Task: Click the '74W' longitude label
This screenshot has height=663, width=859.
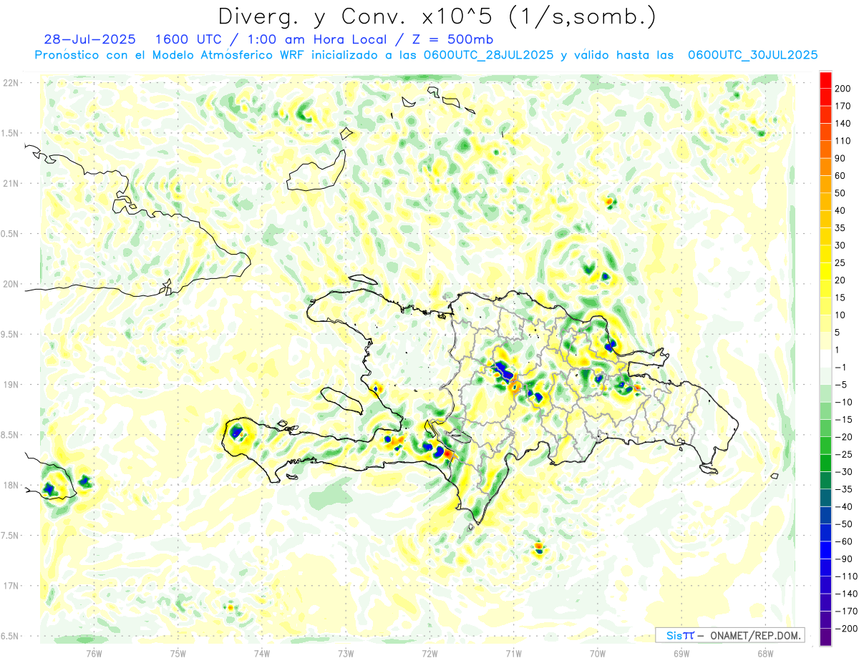Action: coord(262,653)
